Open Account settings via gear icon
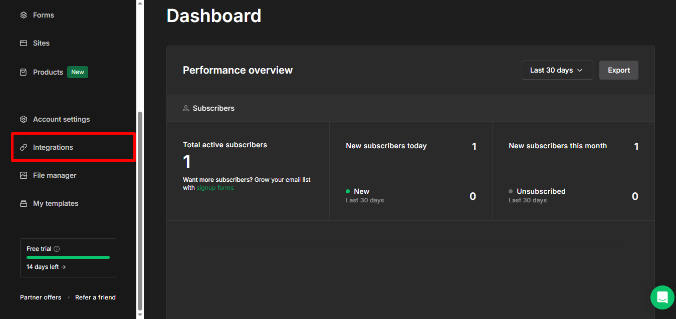 click(23, 119)
